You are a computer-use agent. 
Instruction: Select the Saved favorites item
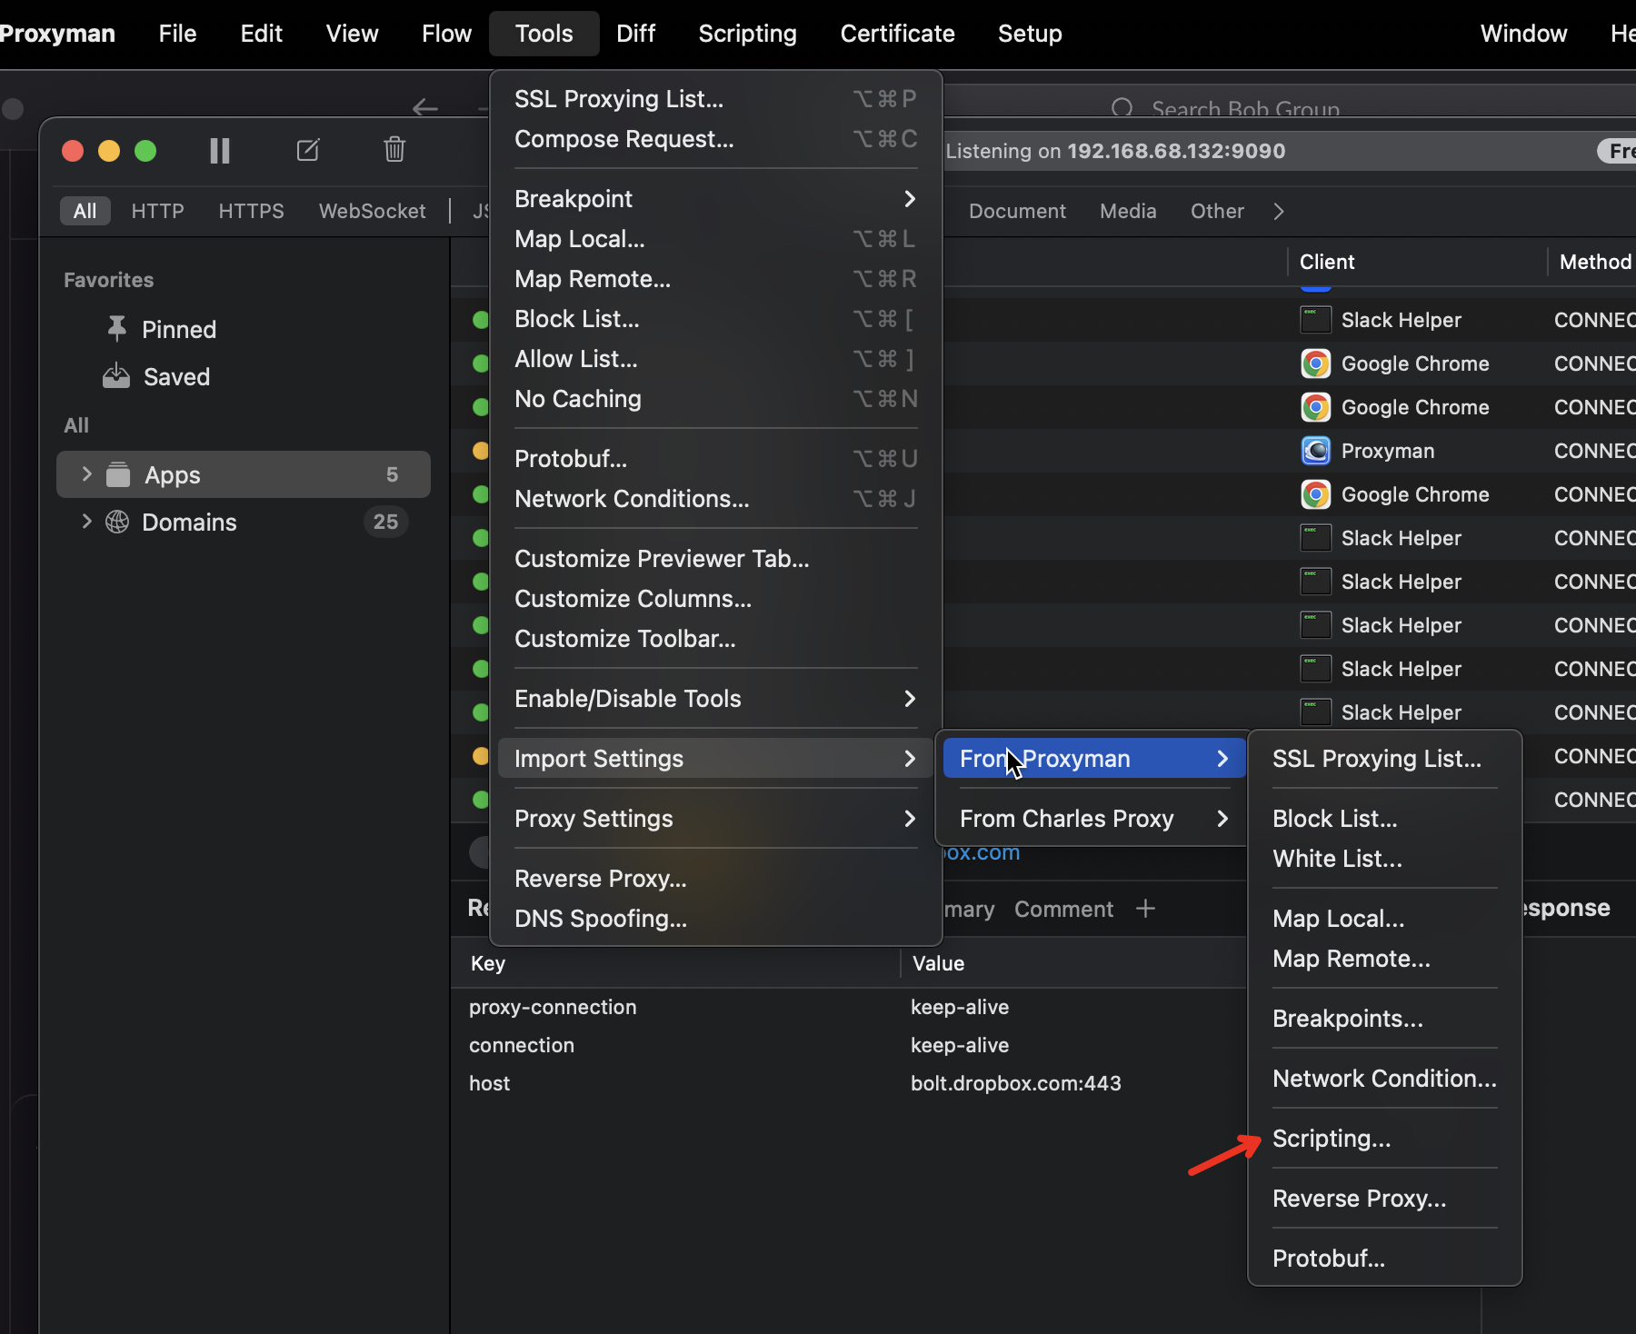point(243,376)
